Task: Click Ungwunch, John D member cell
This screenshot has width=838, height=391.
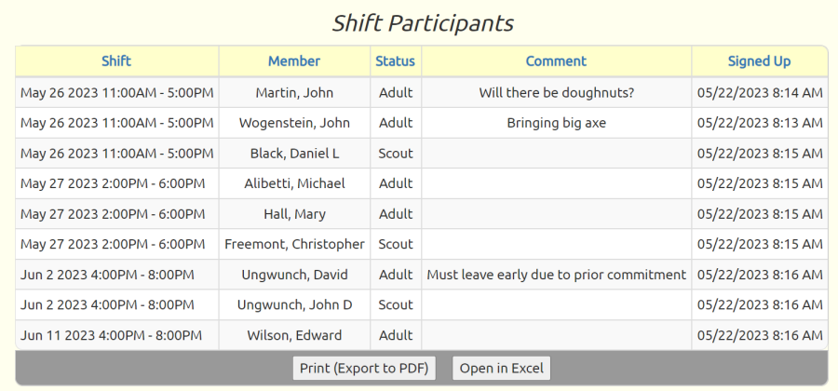Action: [294, 305]
